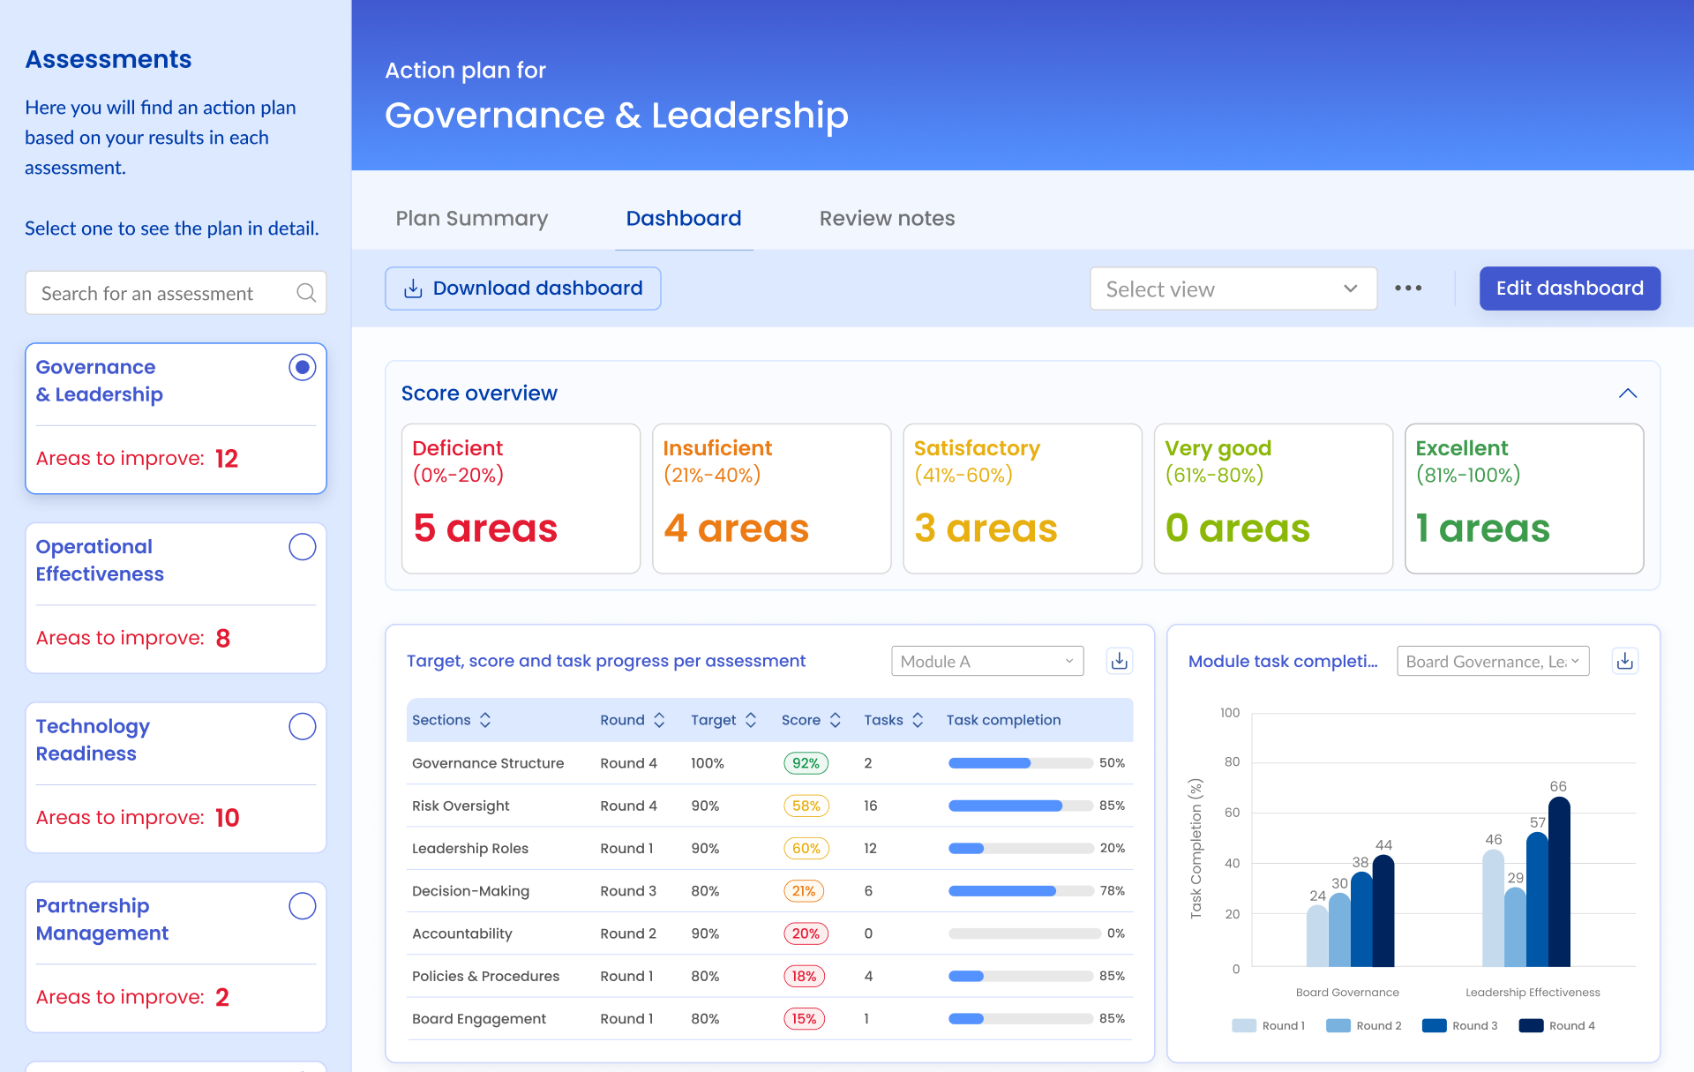Sort the table by Target column
Screen dimensions: 1694x1072
tap(751, 720)
